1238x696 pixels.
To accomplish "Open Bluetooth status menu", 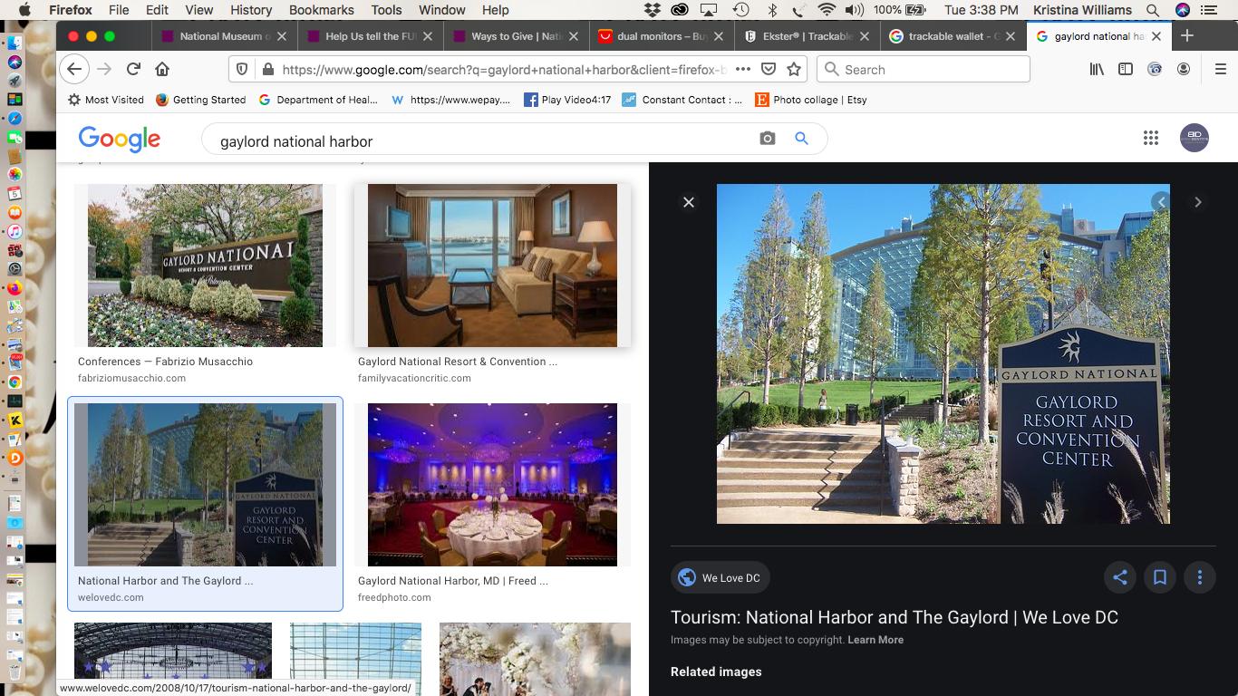I will click(773, 10).
